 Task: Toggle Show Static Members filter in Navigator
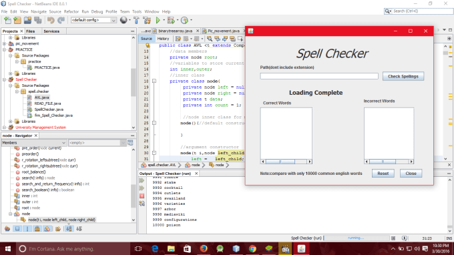[x=27, y=229]
